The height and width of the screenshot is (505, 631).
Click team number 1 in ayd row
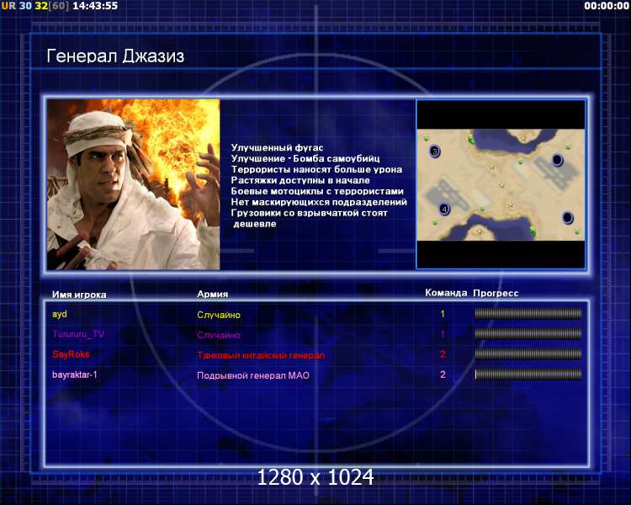point(443,314)
